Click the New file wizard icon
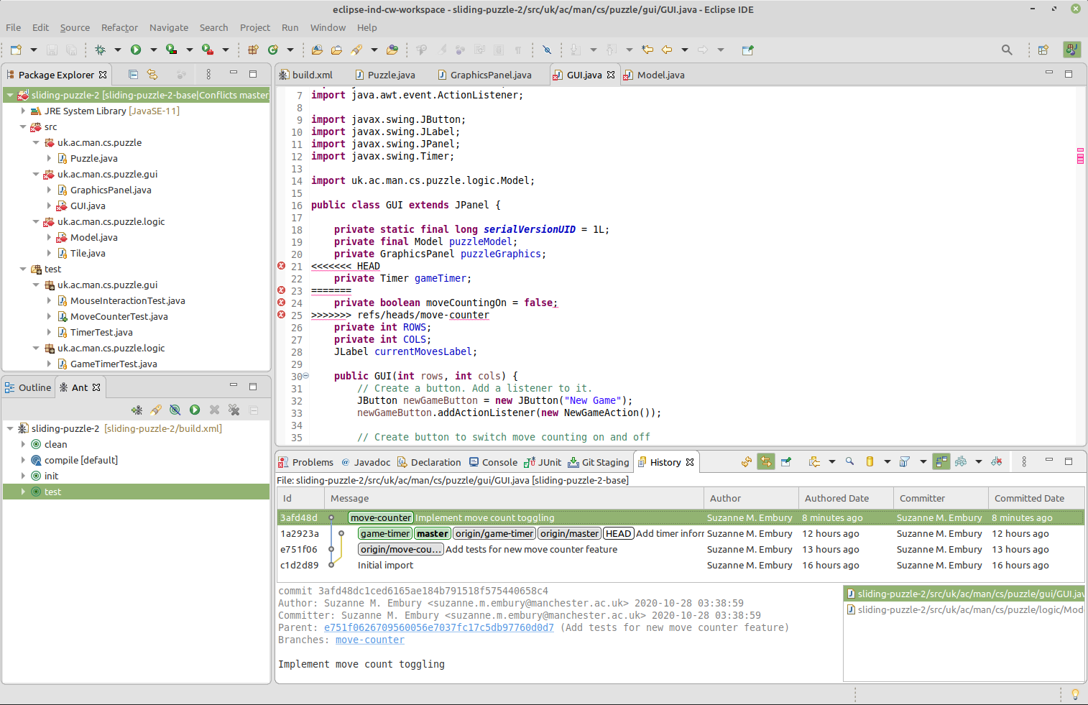 pyautogui.click(x=16, y=50)
